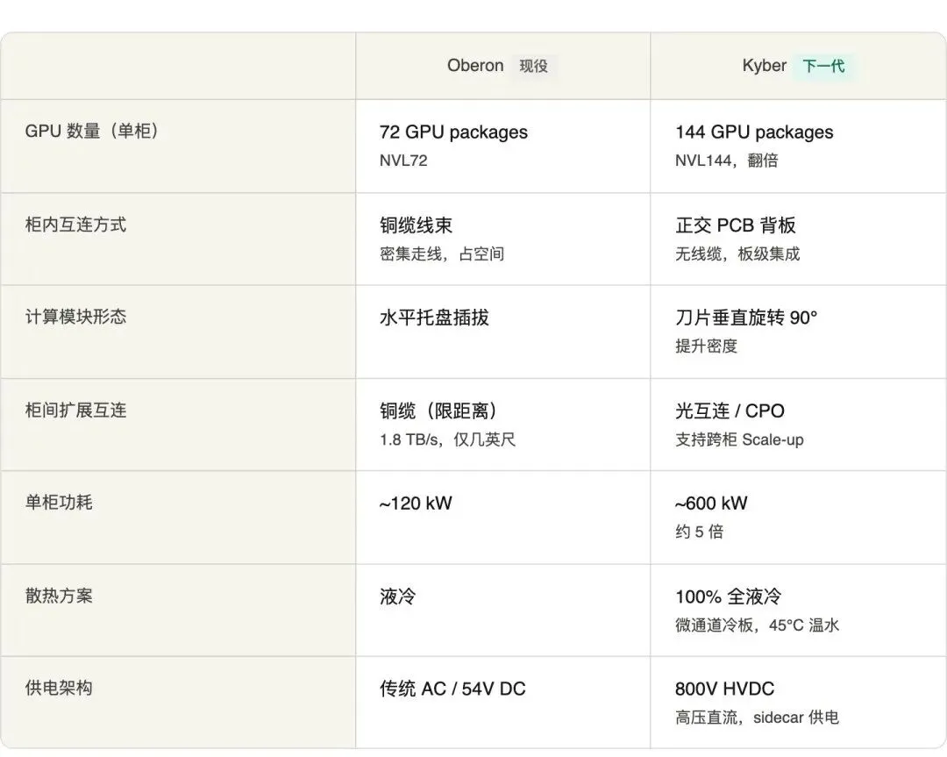This screenshot has width=947, height=757.
Task: Select the GPU 数量（单柜）row label
Action: tap(91, 132)
